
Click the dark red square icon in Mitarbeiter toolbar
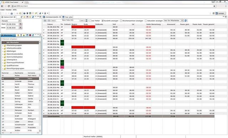30,35
